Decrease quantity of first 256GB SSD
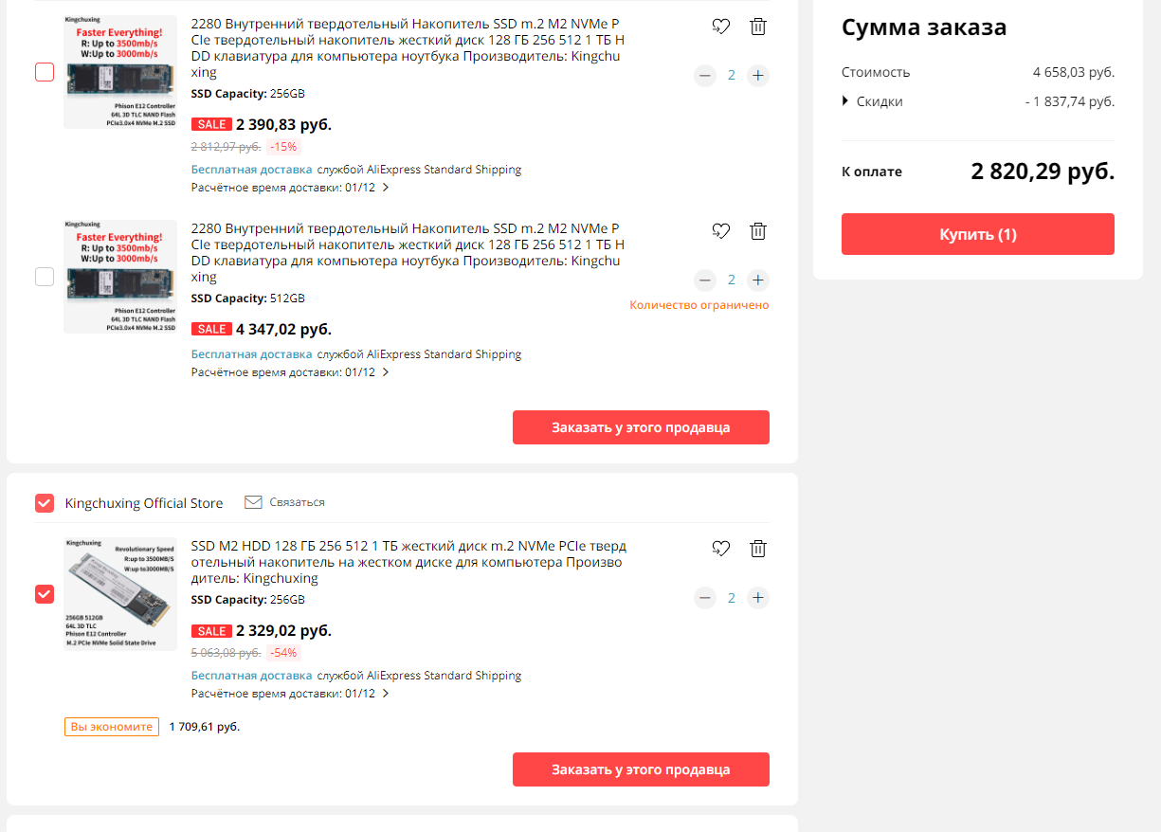This screenshot has width=1161, height=832. click(x=704, y=75)
